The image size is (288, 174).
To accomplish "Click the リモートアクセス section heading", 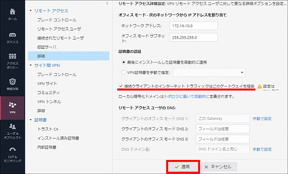I will click(51, 11).
